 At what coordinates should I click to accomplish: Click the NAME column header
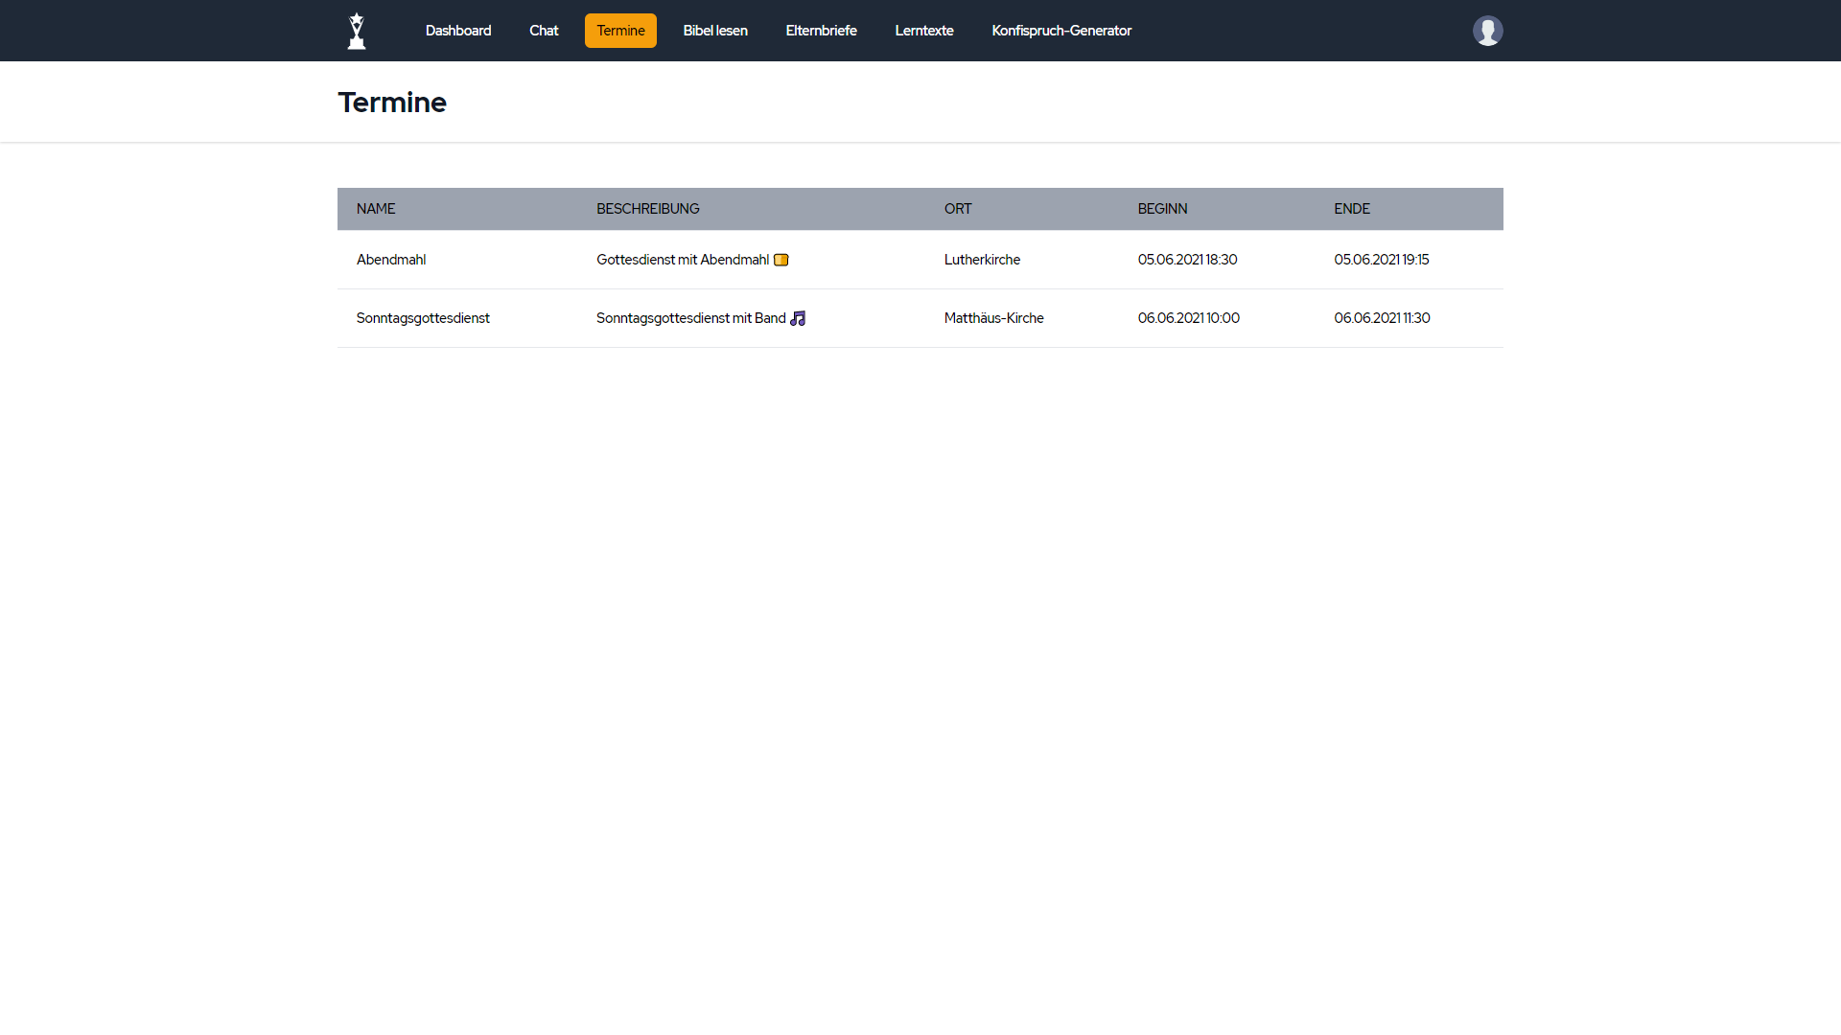[376, 209]
